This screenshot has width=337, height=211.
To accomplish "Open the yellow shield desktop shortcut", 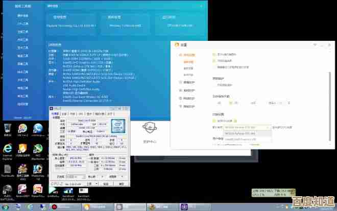I will point(22,150).
